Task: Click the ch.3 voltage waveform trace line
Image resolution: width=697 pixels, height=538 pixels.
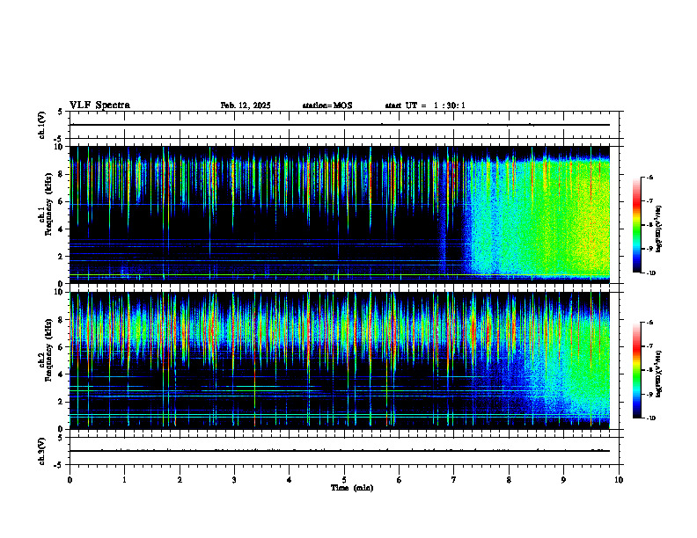Action: click(339, 451)
